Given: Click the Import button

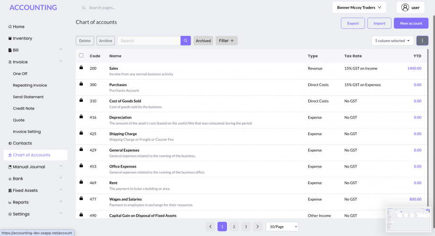Looking at the screenshot, I should click(379, 23).
